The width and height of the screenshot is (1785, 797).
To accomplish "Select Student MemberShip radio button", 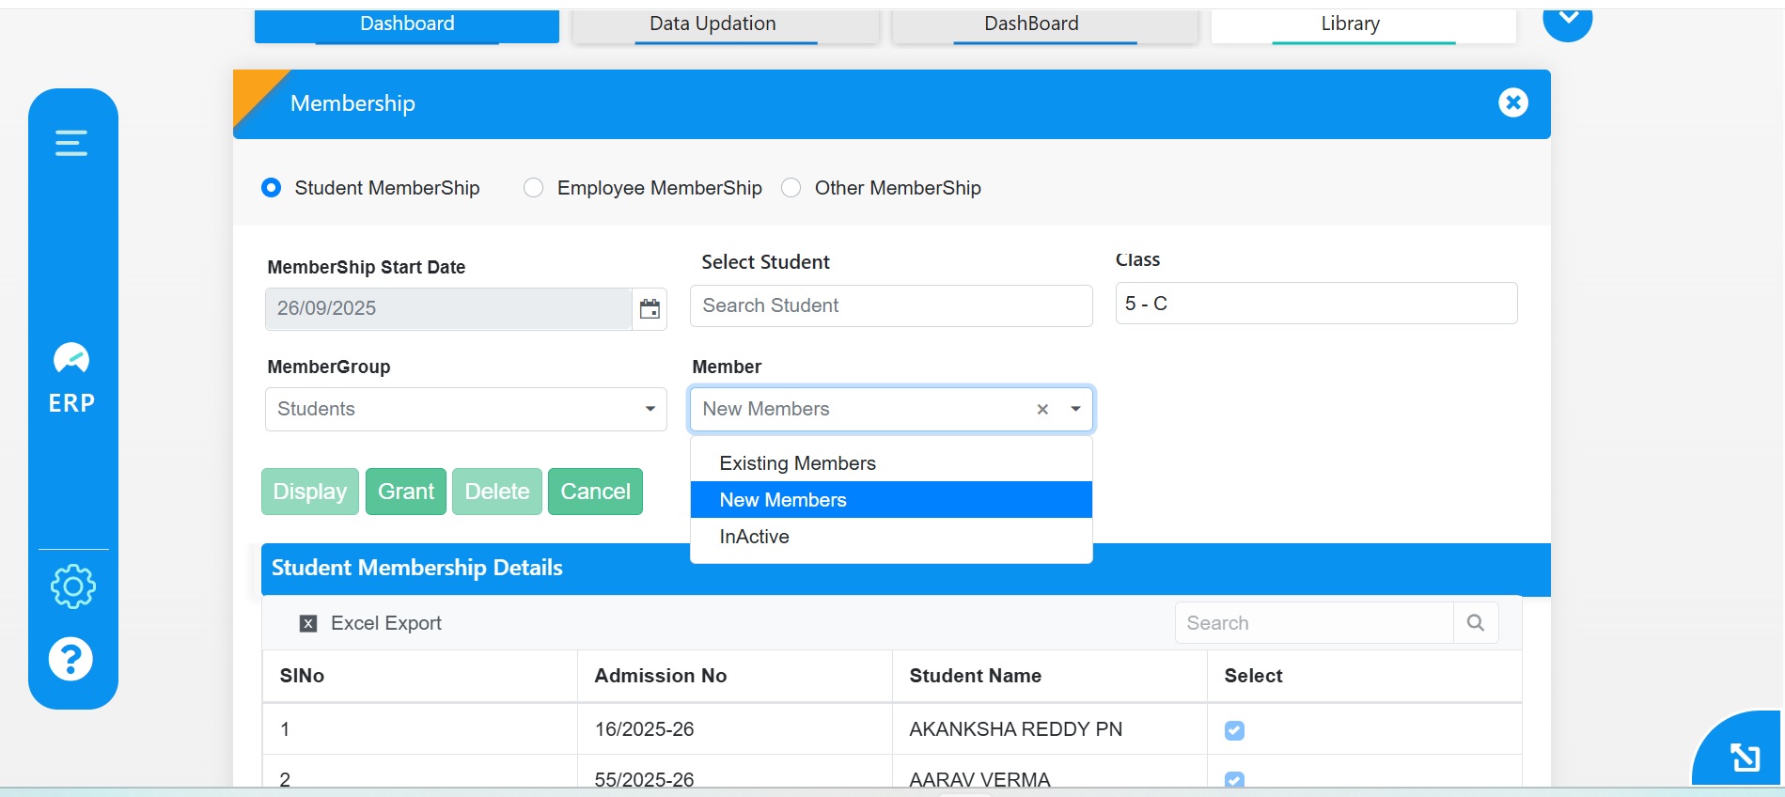I will tap(272, 188).
